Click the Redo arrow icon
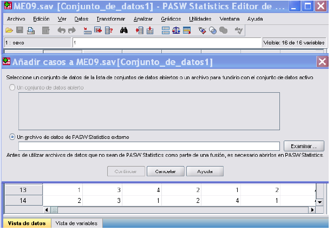The width and height of the screenshot is (333, 236). pos(72,30)
